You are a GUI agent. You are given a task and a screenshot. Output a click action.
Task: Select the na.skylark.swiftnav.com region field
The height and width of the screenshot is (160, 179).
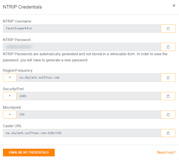(89, 78)
